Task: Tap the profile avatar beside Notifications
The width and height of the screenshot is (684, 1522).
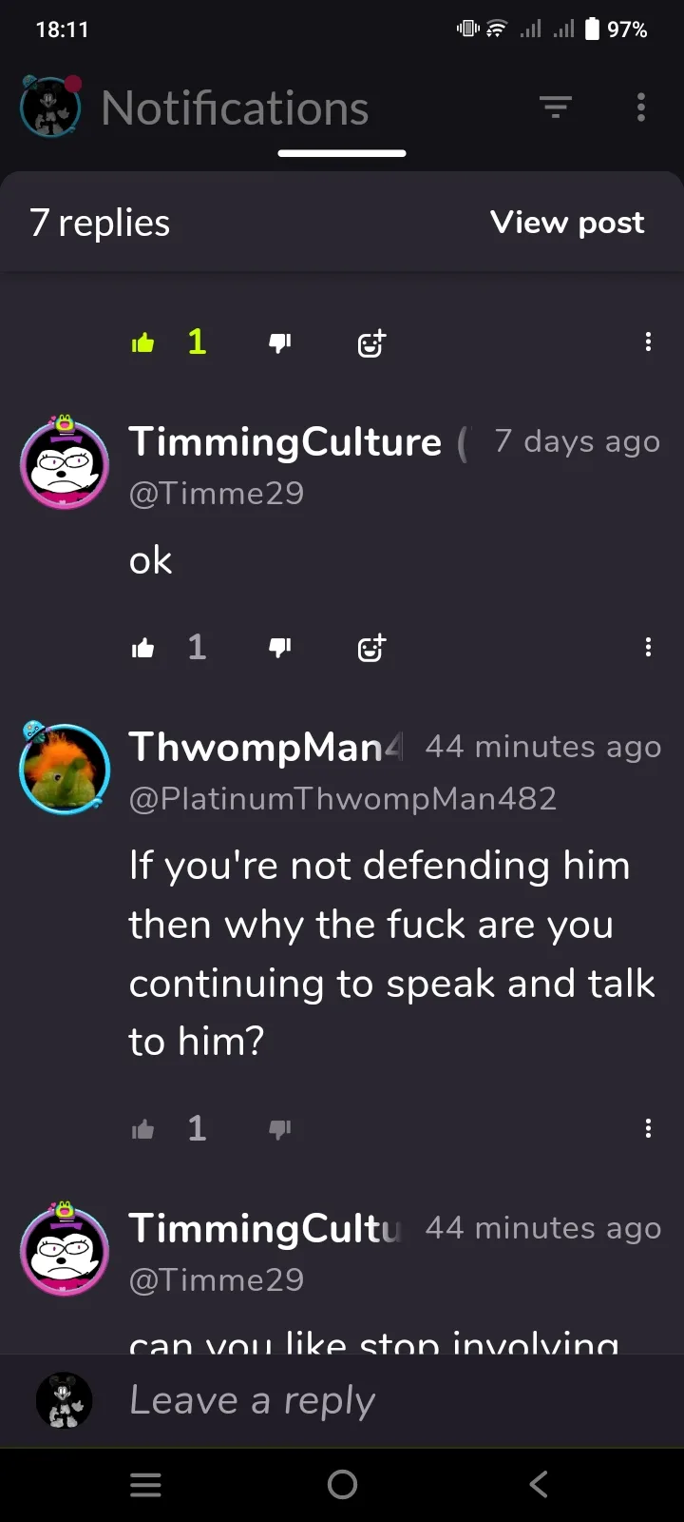Action: pos(50,106)
